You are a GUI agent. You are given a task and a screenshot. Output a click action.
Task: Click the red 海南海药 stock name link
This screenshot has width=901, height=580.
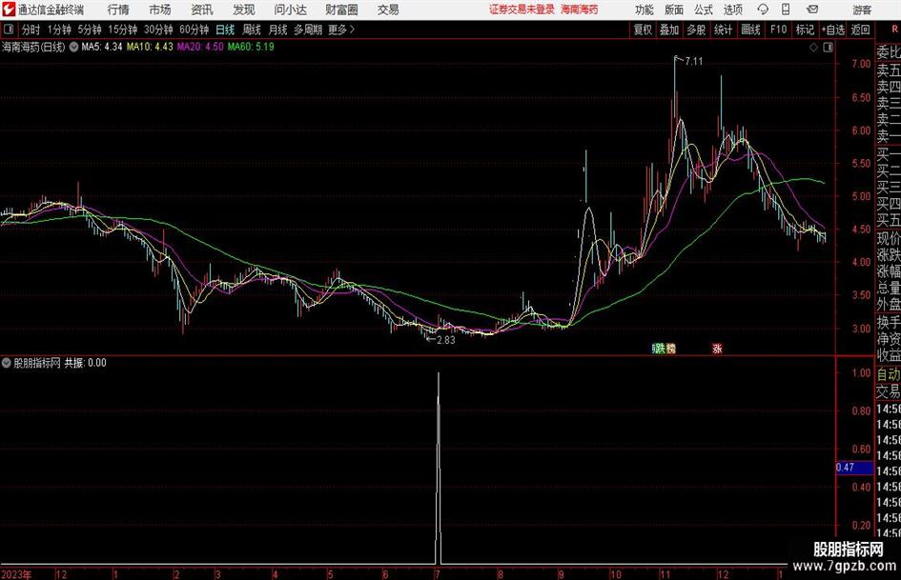(x=580, y=10)
